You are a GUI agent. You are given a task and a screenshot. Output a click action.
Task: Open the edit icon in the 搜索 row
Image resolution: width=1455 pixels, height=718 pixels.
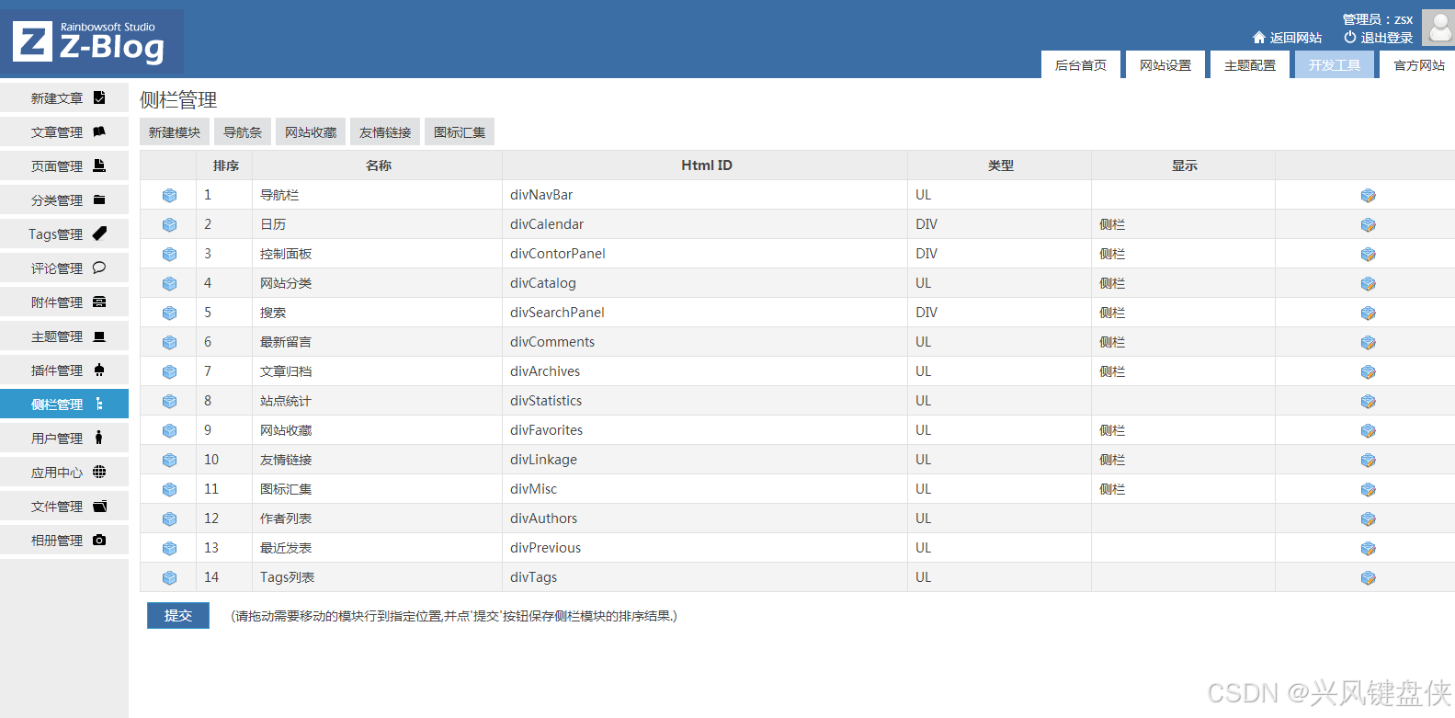pyautogui.click(x=1368, y=313)
